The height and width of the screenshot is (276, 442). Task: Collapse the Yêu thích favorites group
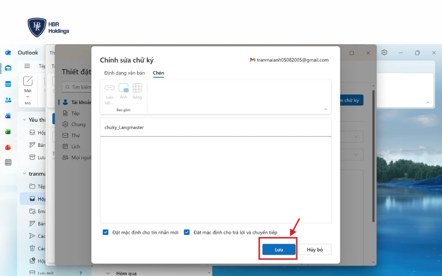24,120
